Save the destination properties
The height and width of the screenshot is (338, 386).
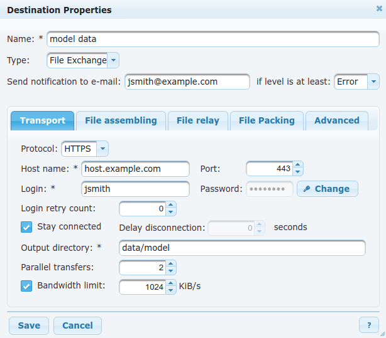29,325
